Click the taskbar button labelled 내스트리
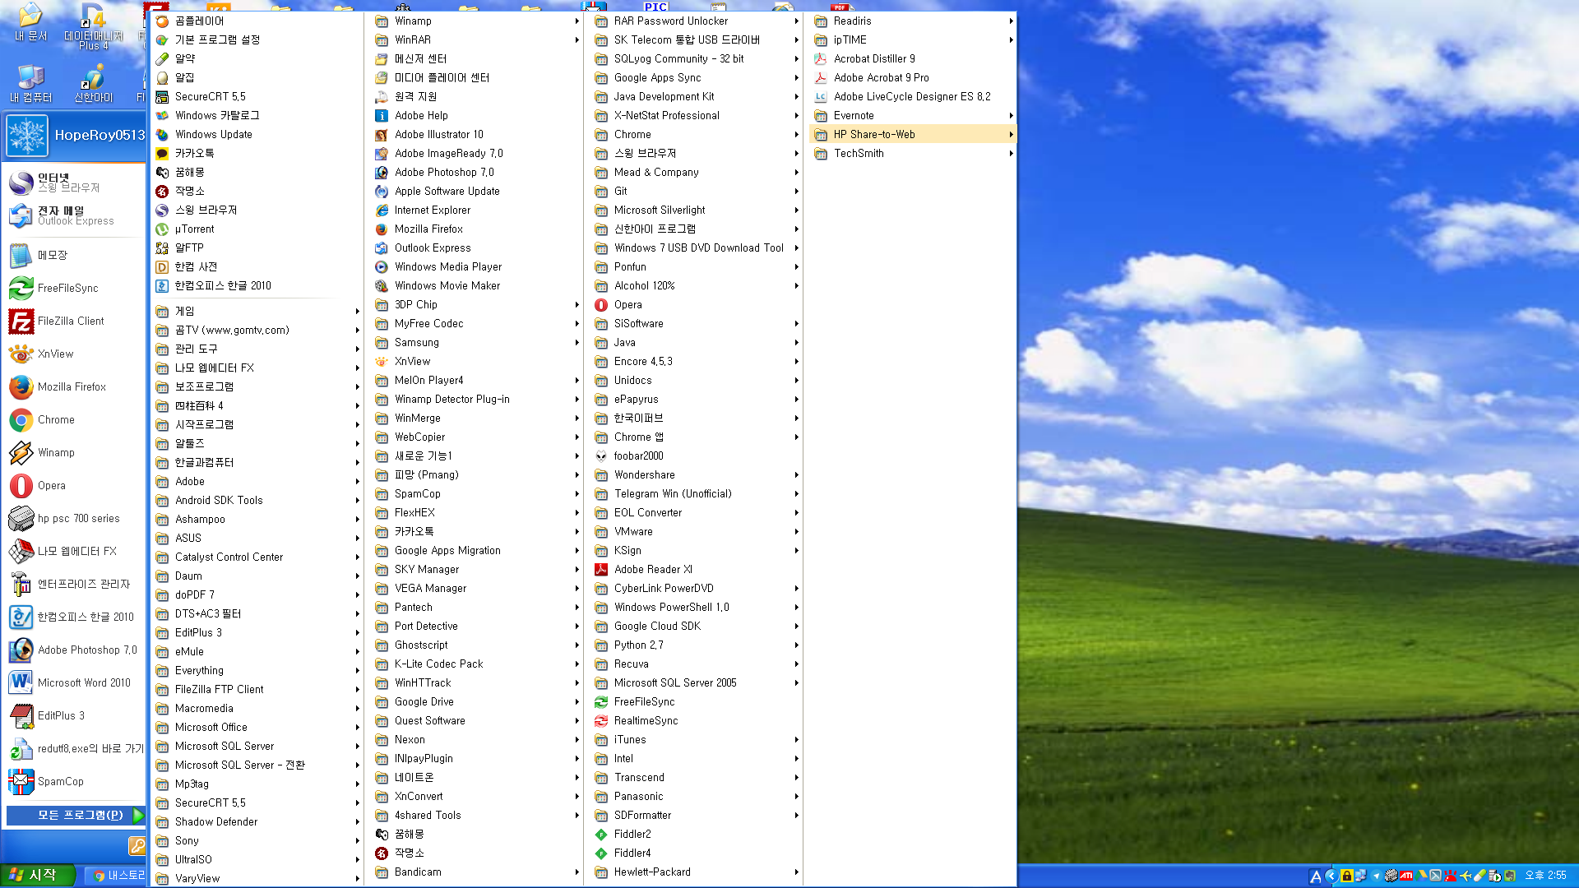The width and height of the screenshot is (1579, 888). click(x=117, y=876)
